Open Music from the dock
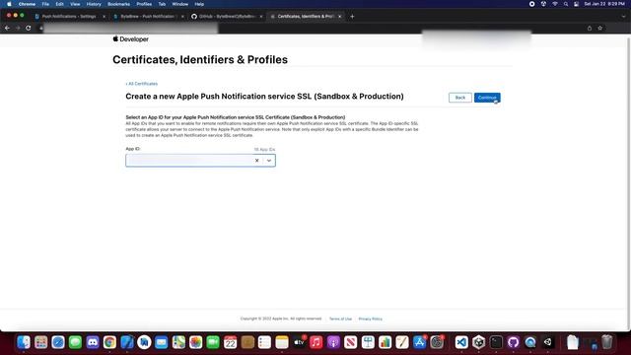Image resolution: width=631 pixels, height=355 pixels. pyautogui.click(x=316, y=342)
